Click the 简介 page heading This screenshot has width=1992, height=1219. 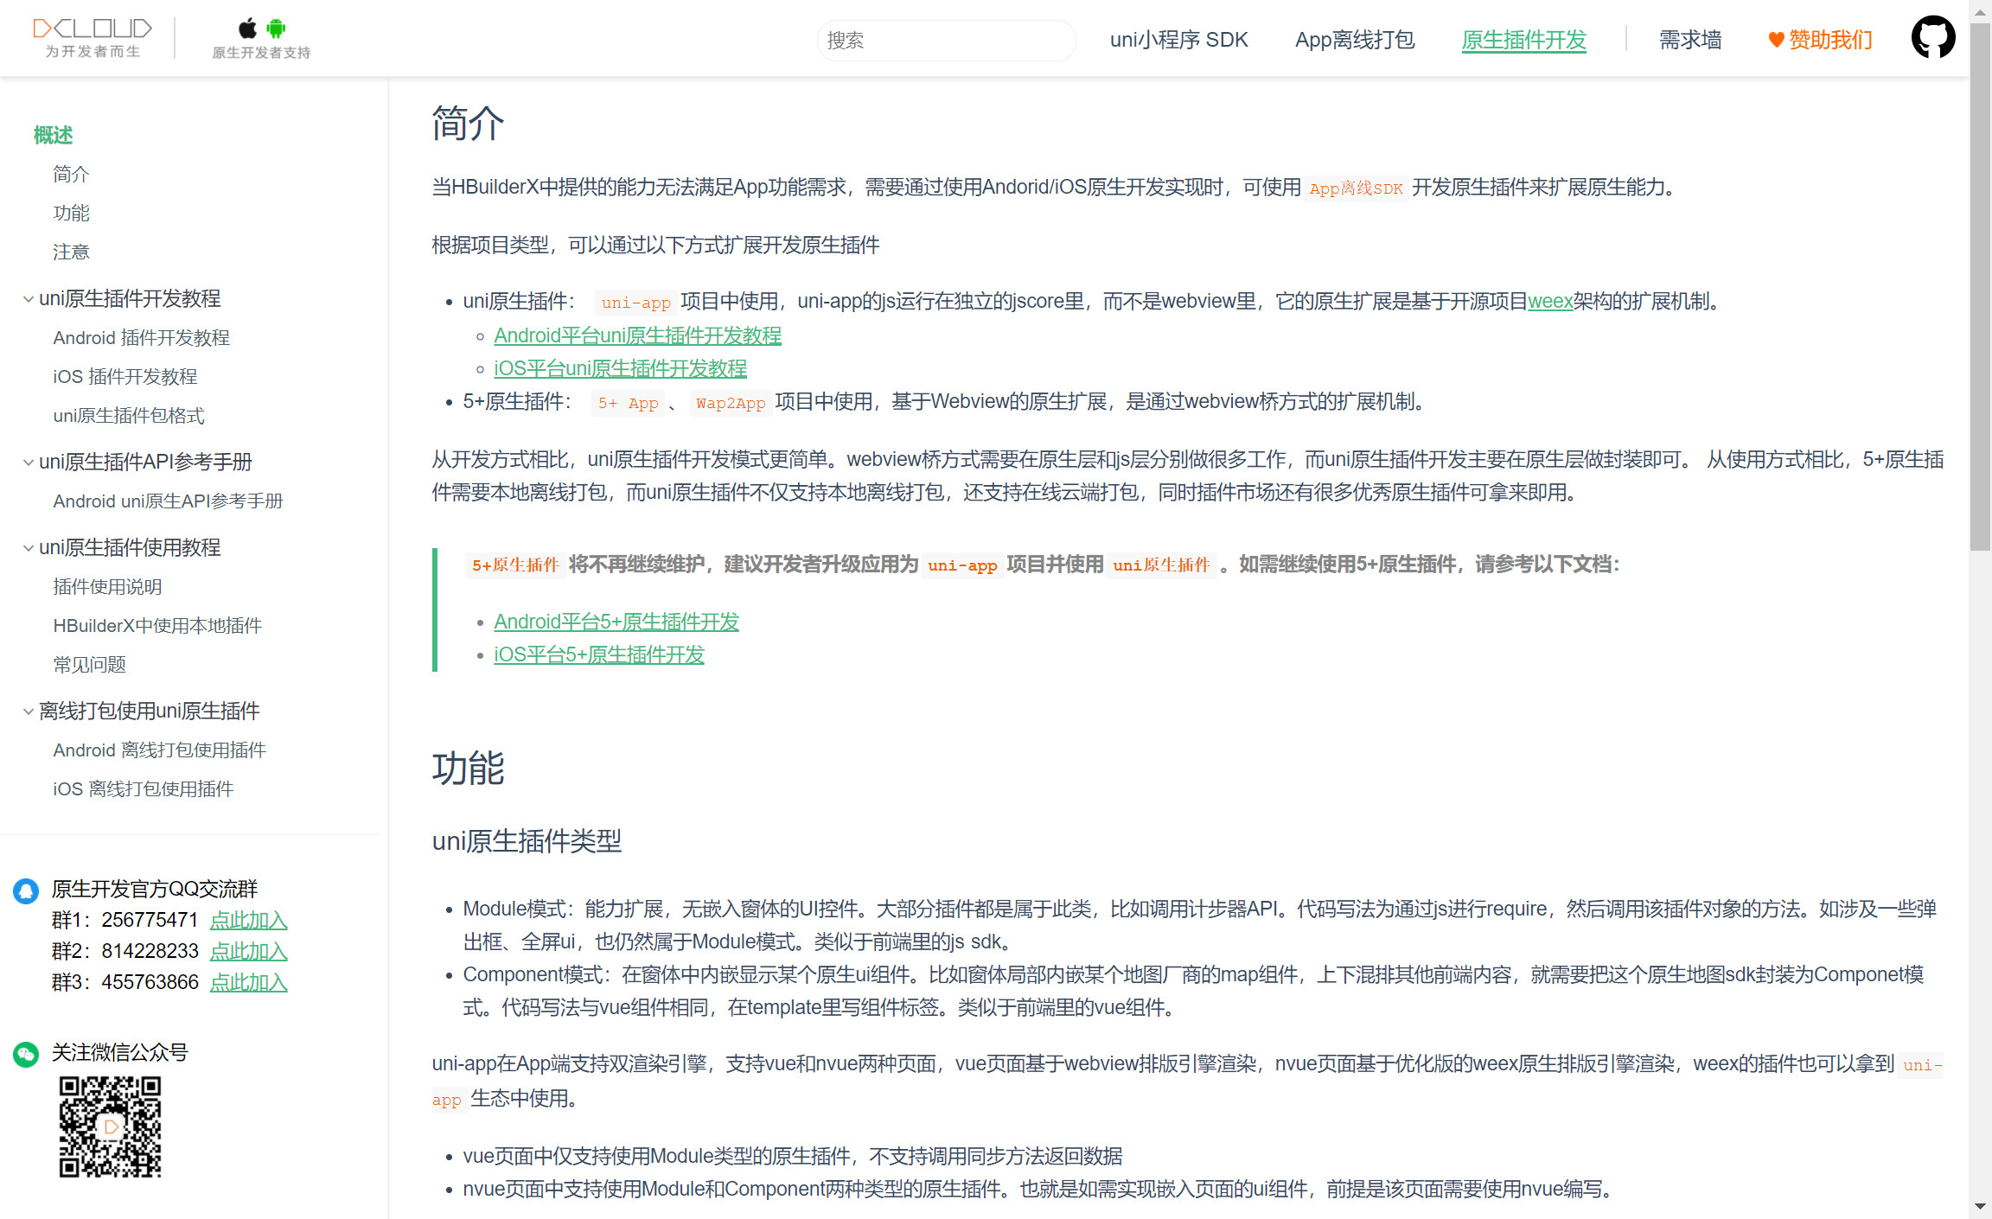468,124
